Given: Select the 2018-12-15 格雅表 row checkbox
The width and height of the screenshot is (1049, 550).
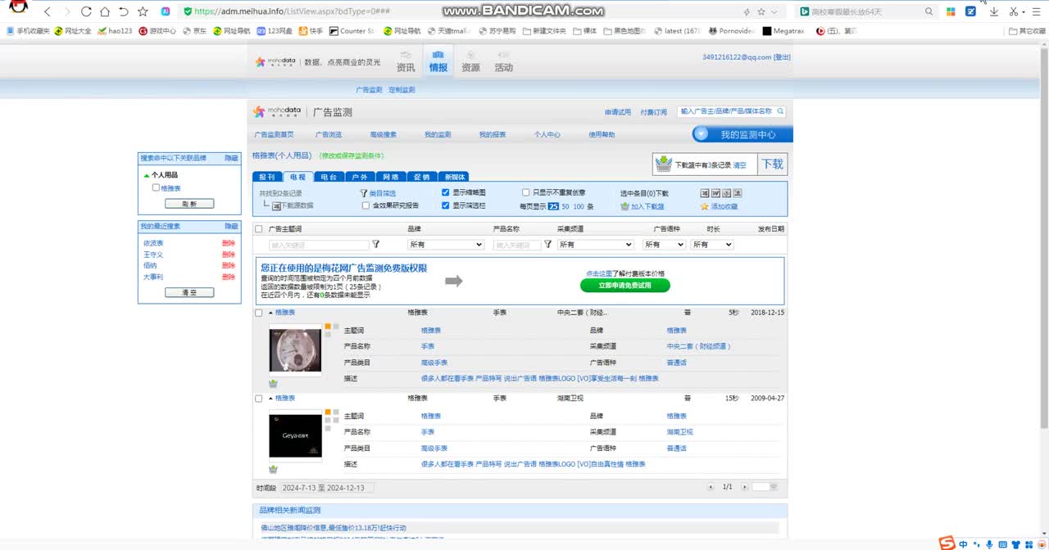Looking at the screenshot, I should (259, 313).
